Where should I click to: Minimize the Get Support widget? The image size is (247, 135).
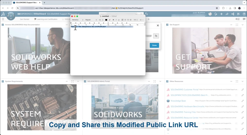(x=231, y=25)
